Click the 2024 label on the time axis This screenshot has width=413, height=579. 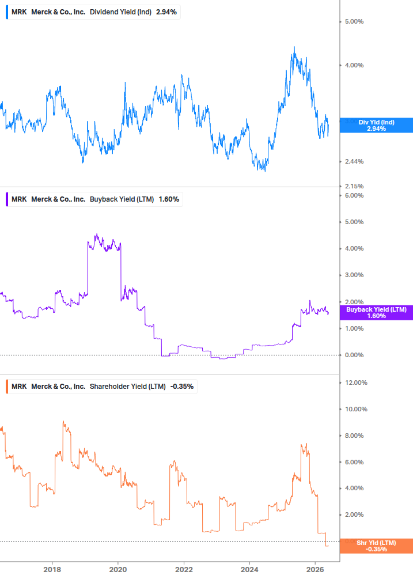[x=249, y=569]
